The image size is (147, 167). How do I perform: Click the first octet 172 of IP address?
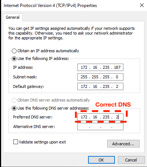coord(84,67)
